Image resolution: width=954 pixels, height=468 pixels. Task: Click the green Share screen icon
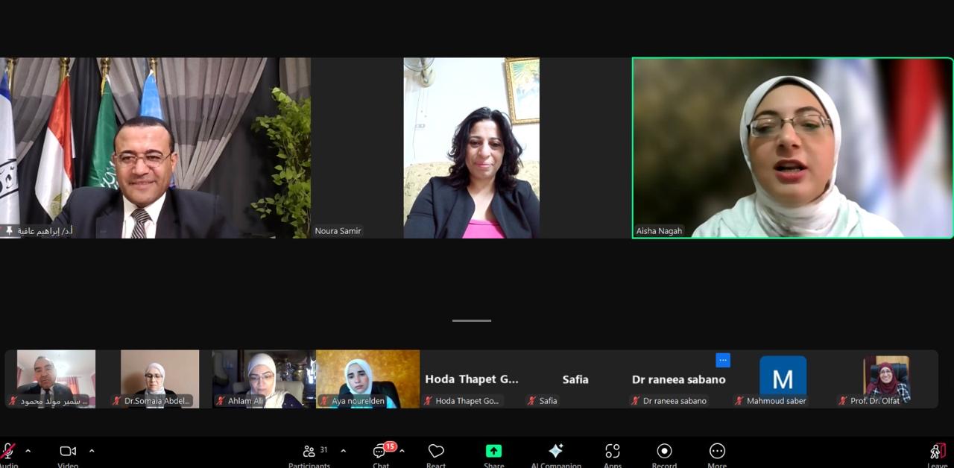pos(493,452)
